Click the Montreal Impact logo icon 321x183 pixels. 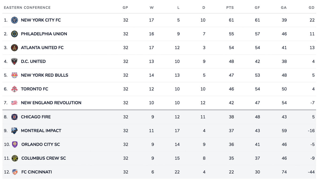click(14, 131)
